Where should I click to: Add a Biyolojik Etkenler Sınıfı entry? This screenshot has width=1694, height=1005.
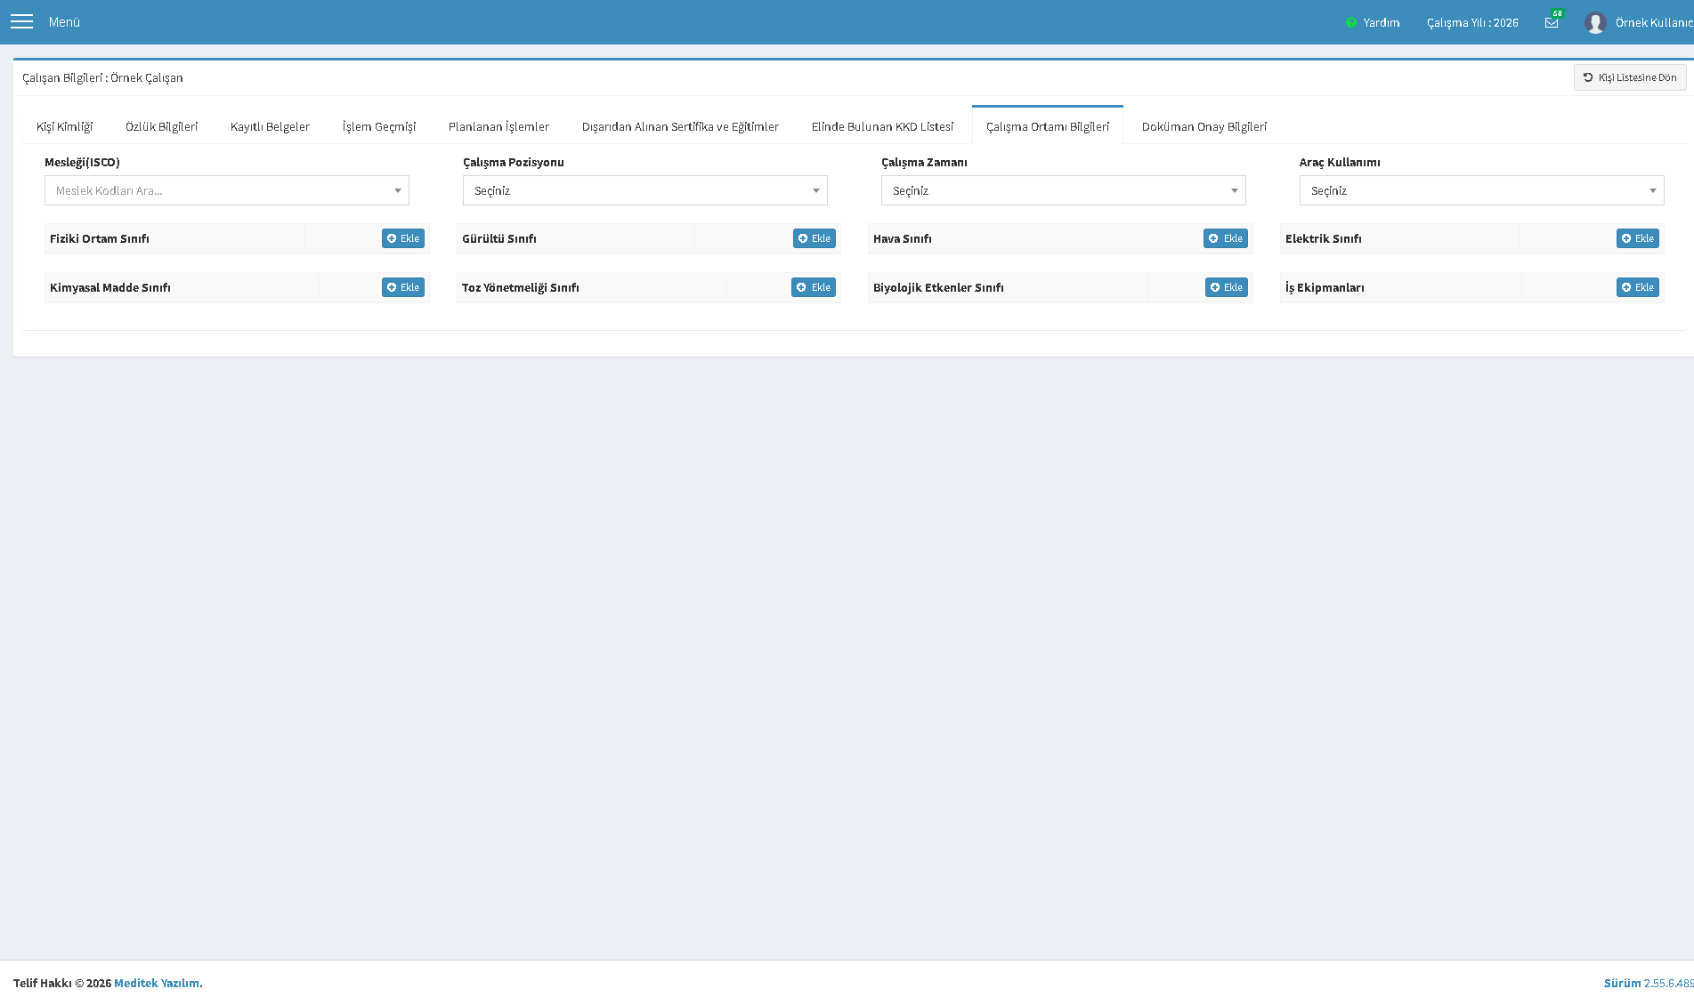point(1227,287)
